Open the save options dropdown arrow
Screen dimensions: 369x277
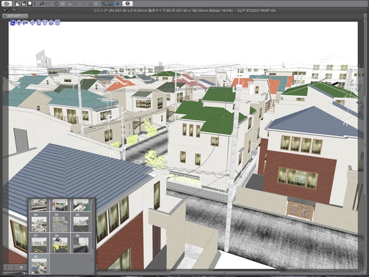coord(36,3)
